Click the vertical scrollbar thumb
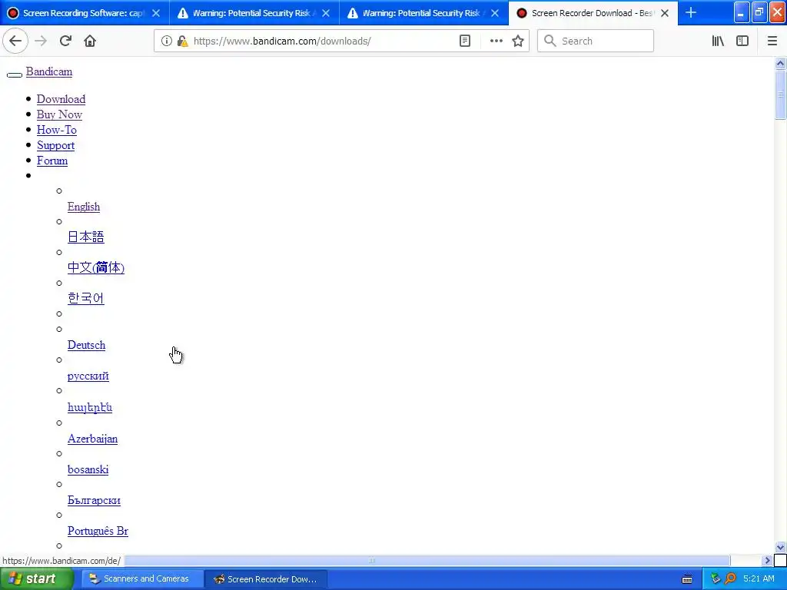The width and height of the screenshot is (787, 590). click(780, 94)
